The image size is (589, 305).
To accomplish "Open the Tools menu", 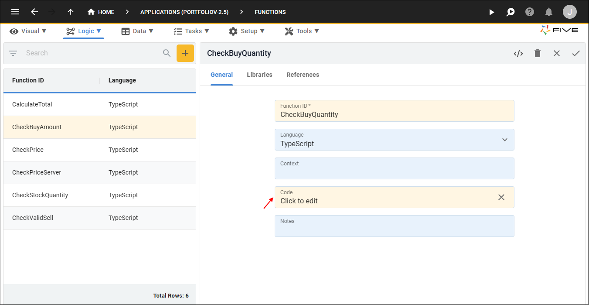I will (x=302, y=31).
